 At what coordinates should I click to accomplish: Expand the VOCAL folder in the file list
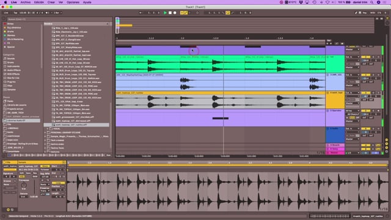pos(48,129)
